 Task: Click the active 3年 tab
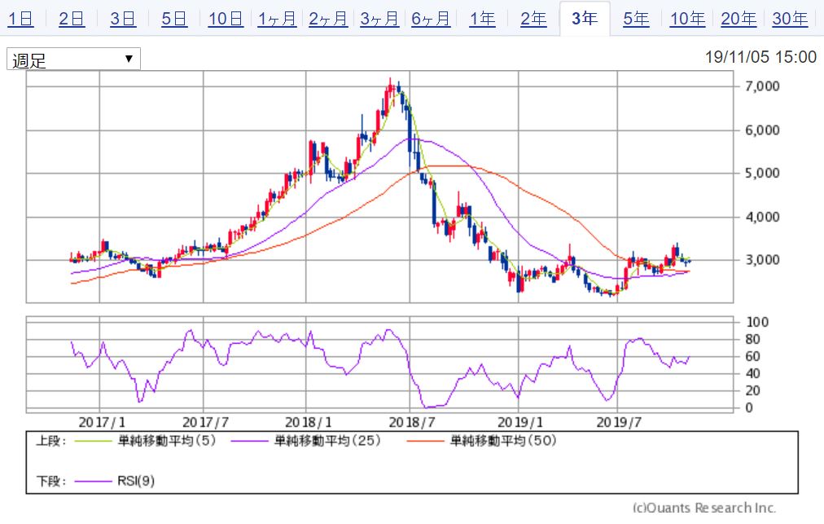point(585,19)
